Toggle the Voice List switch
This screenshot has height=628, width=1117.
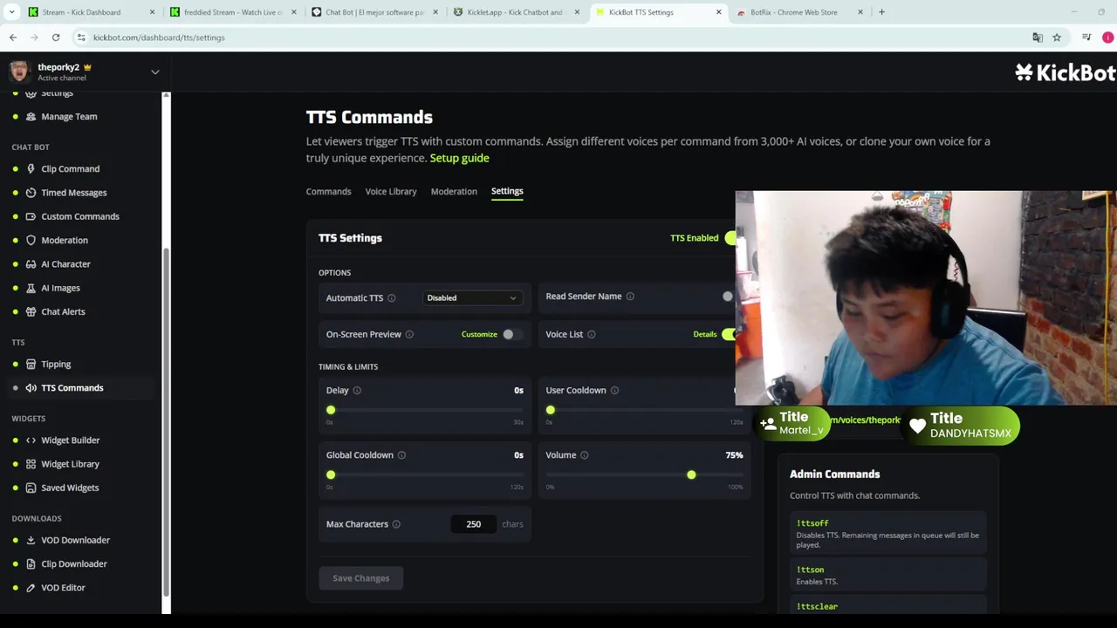[729, 335]
